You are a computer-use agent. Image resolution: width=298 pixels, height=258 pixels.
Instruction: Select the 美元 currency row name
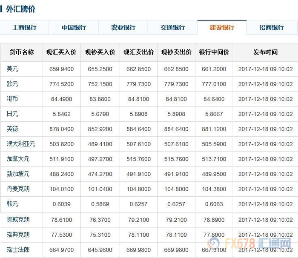pos(12,69)
